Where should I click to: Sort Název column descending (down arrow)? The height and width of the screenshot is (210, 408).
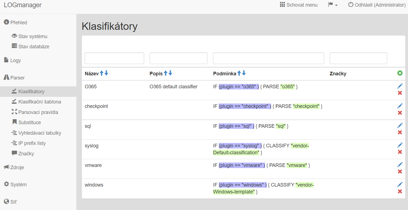click(x=106, y=73)
